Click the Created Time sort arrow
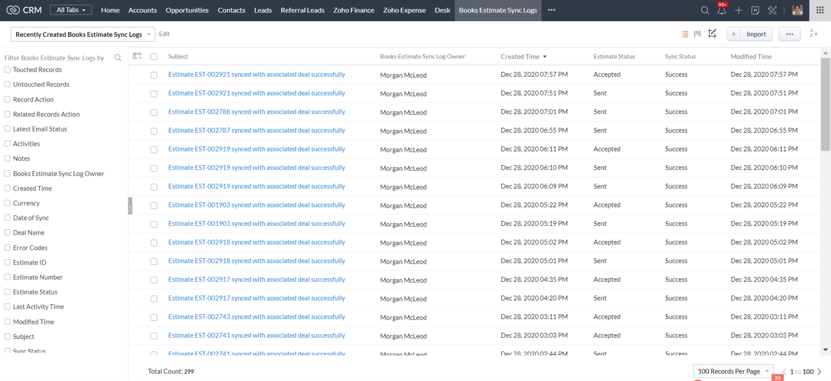The image size is (831, 381). click(545, 57)
